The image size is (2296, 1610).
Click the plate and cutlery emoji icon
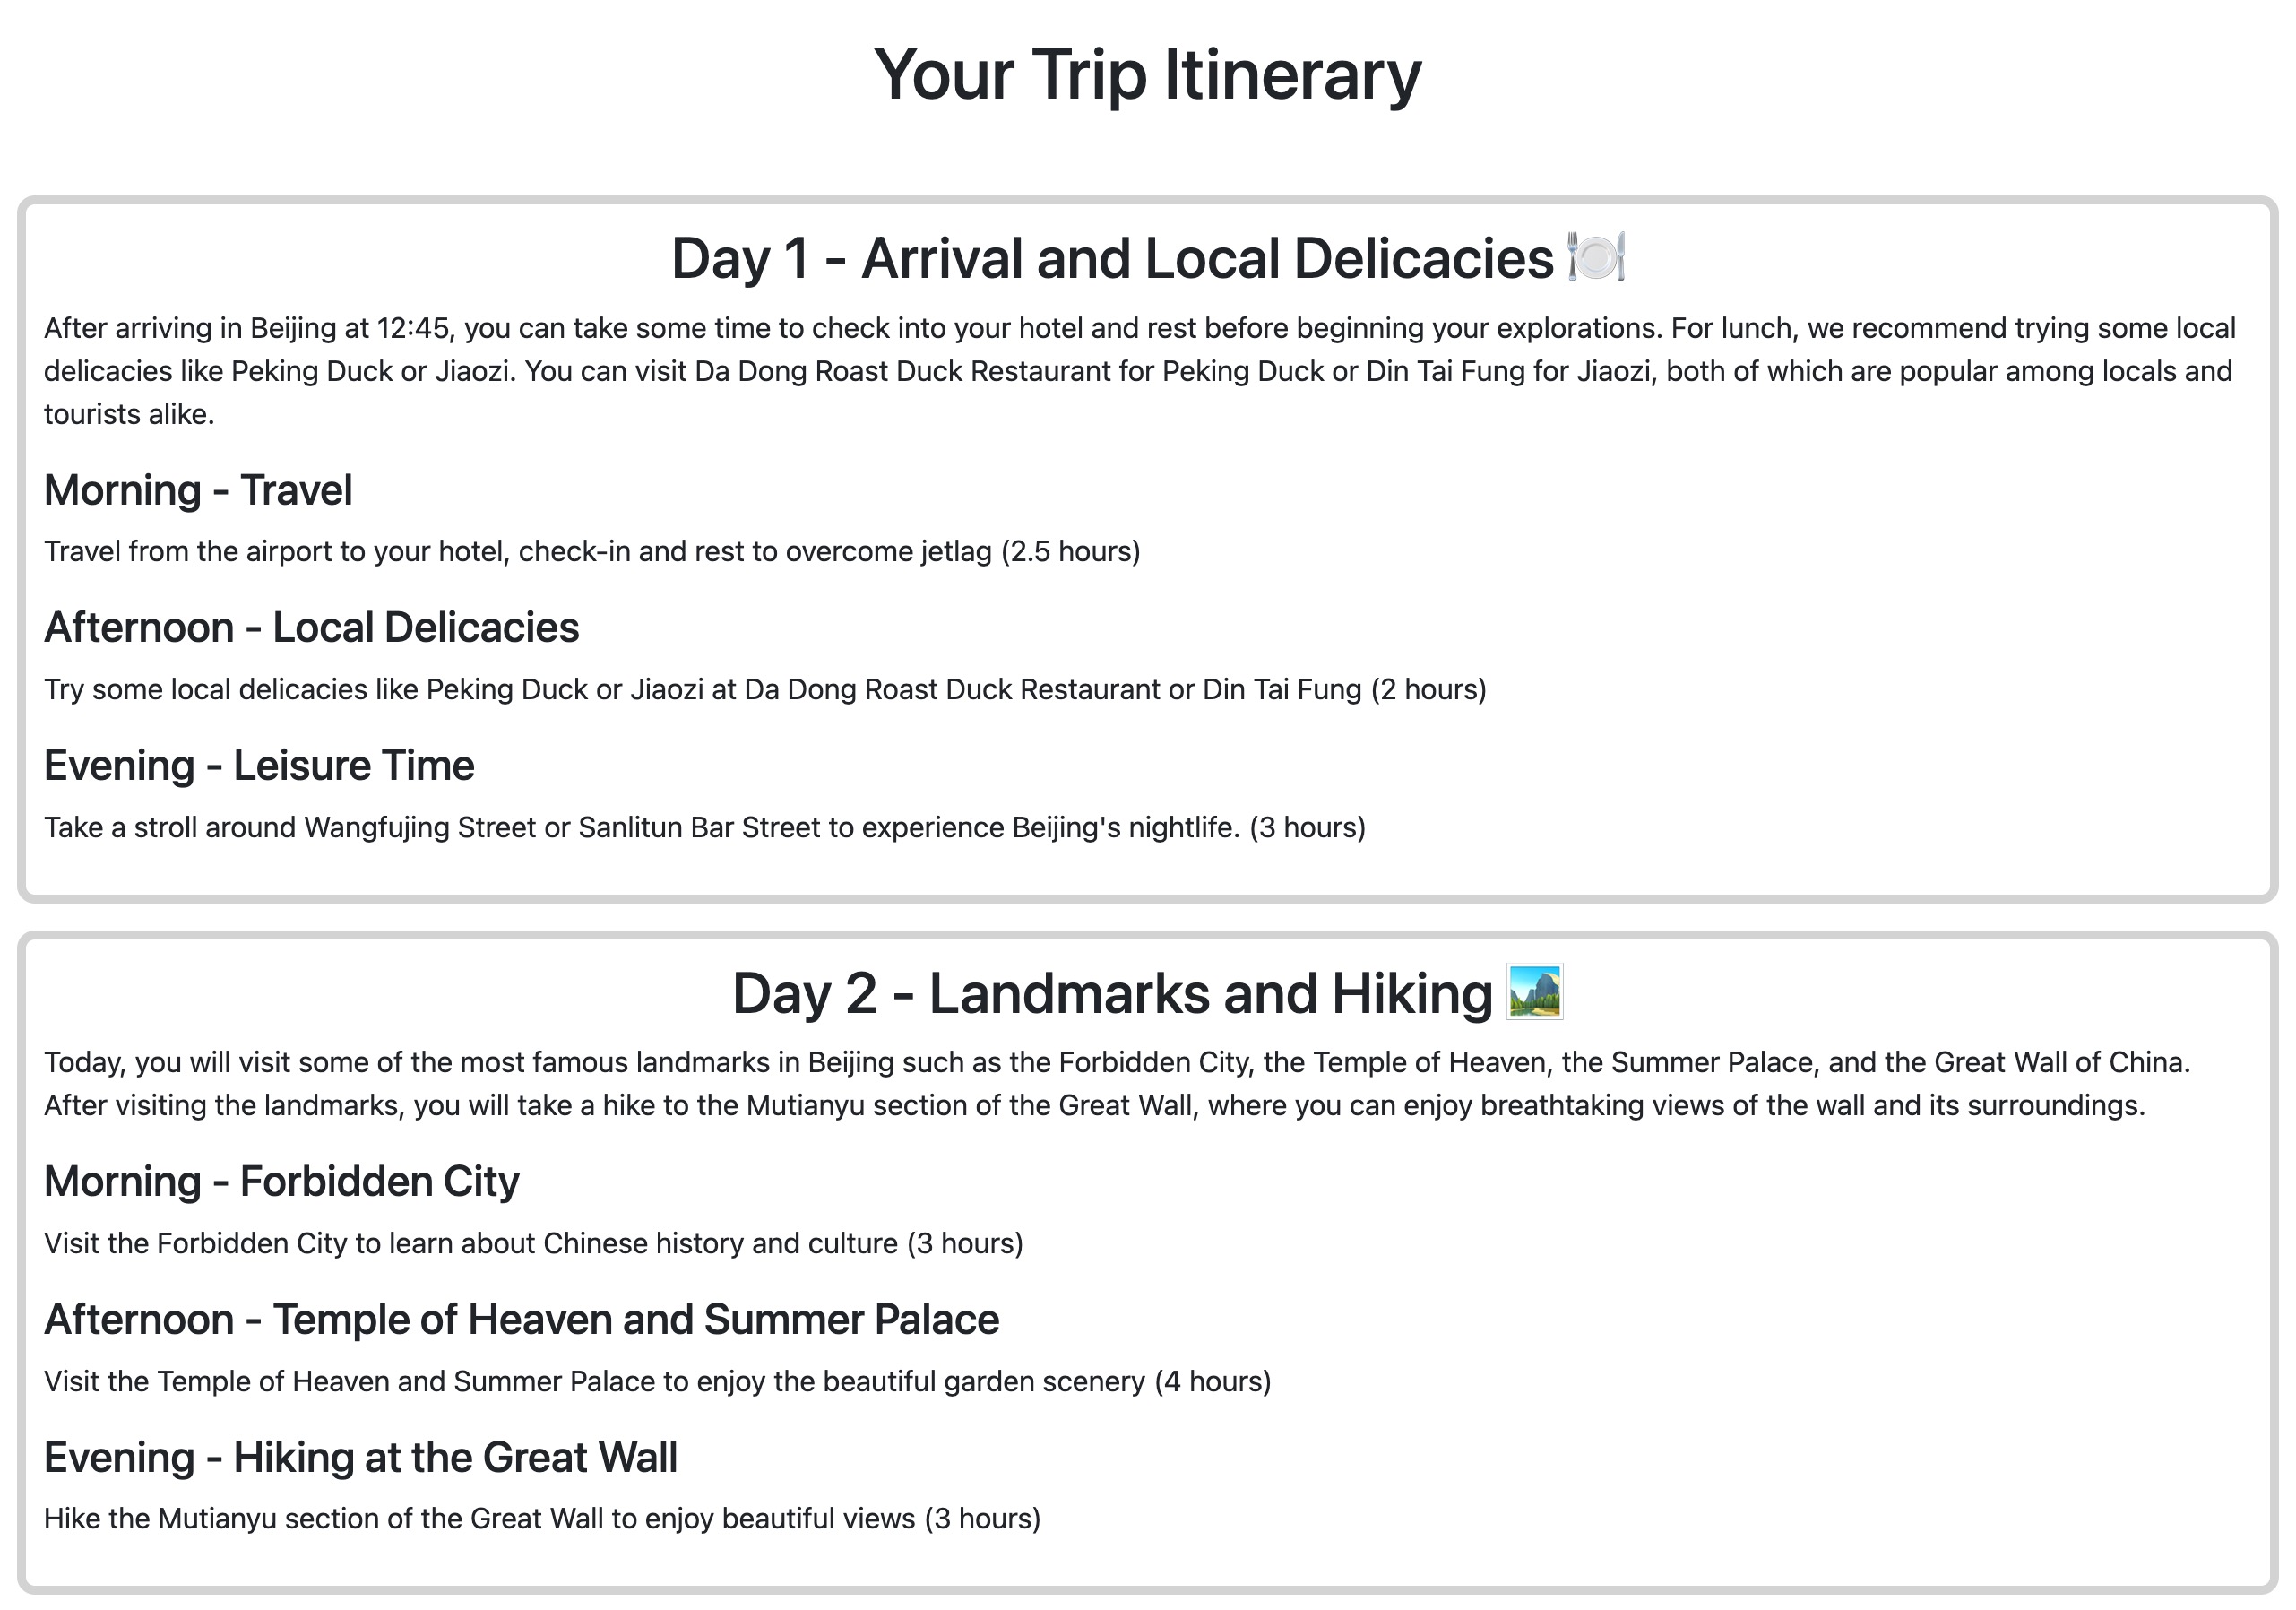[x=1595, y=258]
